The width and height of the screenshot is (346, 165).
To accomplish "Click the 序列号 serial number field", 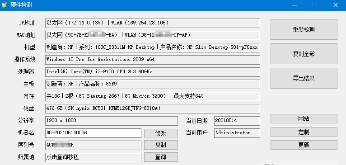I will point(93,145).
